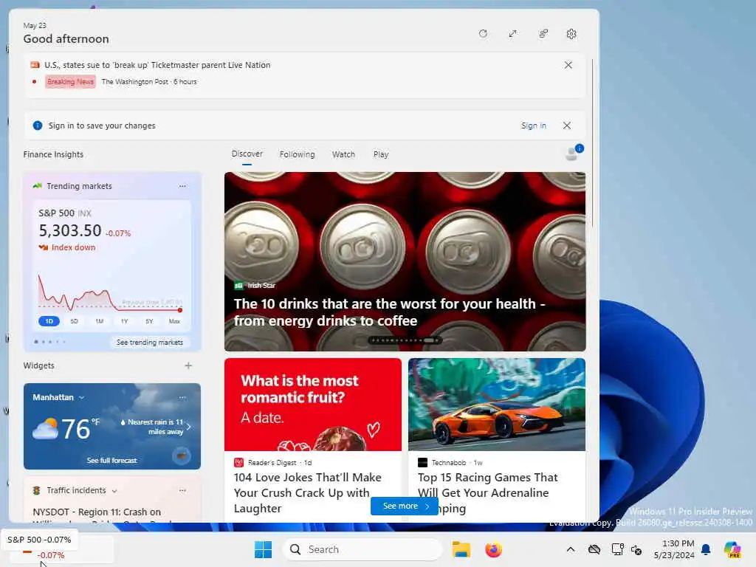Image resolution: width=756 pixels, height=567 pixels.
Task: Click the round weather badge icon
Action: (x=182, y=456)
